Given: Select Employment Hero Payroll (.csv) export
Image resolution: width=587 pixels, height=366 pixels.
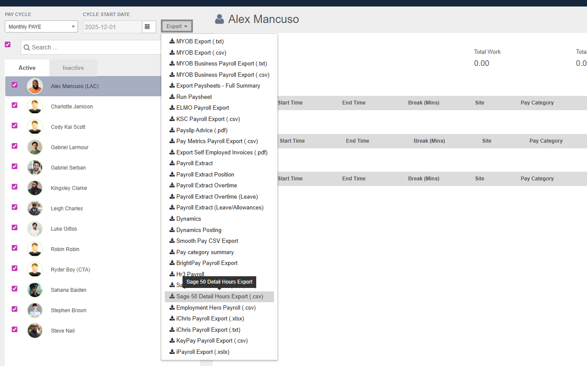Looking at the screenshot, I should click(216, 307).
